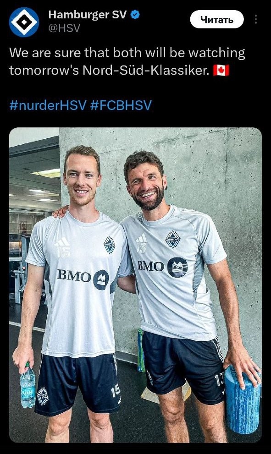Image resolution: width=271 pixels, height=454 pixels.
Task: Select the @HSV handle
Action: 64,28
